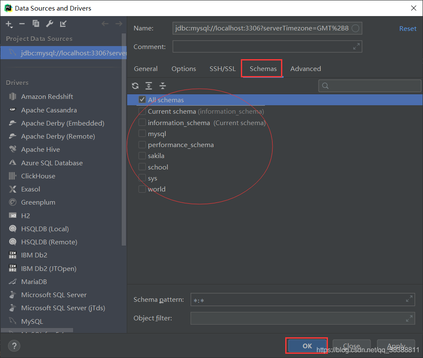Image resolution: width=423 pixels, height=358 pixels.
Task: Click the Reset link
Action: [408, 29]
